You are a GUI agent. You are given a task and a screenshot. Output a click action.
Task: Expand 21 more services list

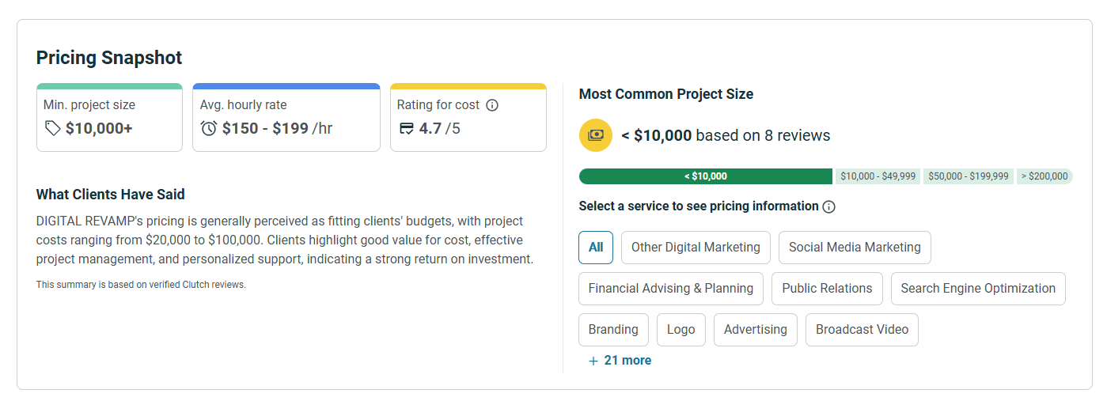(627, 361)
